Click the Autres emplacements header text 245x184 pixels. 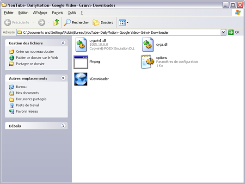tap(28, 79)
